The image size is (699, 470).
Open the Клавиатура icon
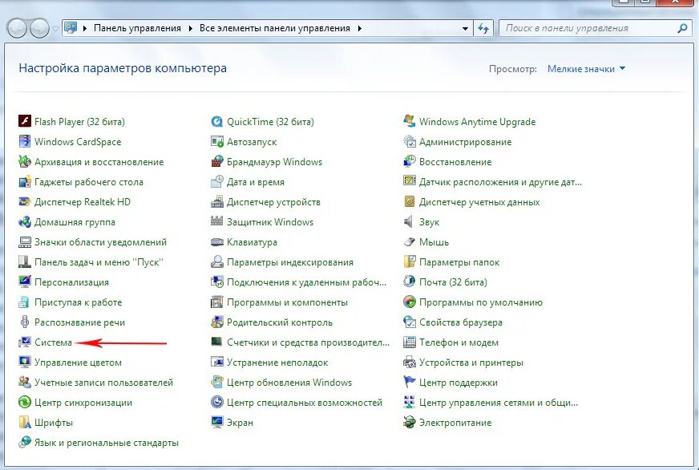click(x=216, y=241)
